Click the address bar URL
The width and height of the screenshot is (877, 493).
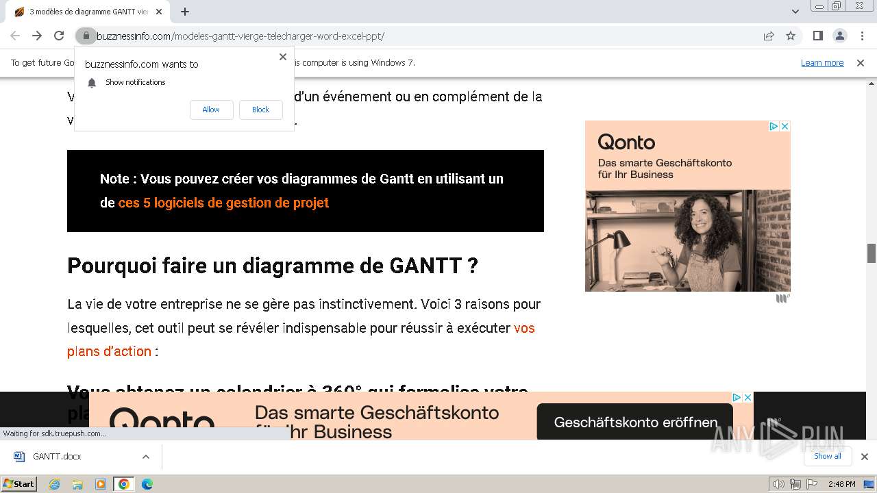pyautogui.click(x=240, y=36)
